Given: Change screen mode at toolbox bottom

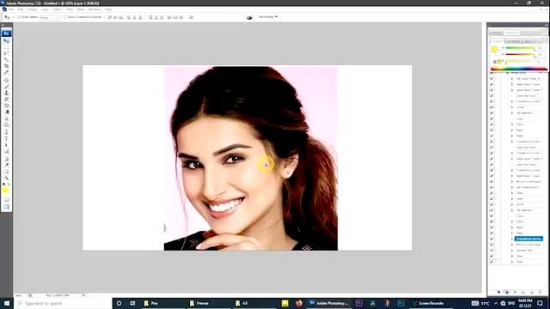Looking at the screenshot, I should click(x=6, y=207).
